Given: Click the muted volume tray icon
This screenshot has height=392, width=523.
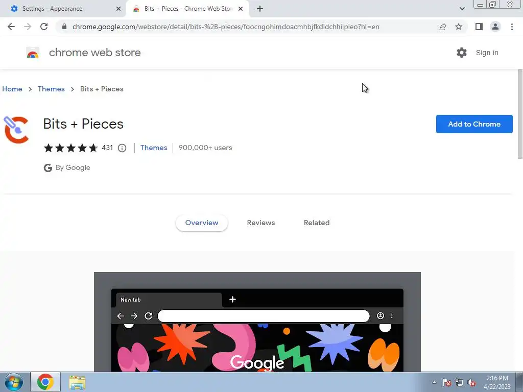Looking at the screenshot, I should tap(471, 382).
